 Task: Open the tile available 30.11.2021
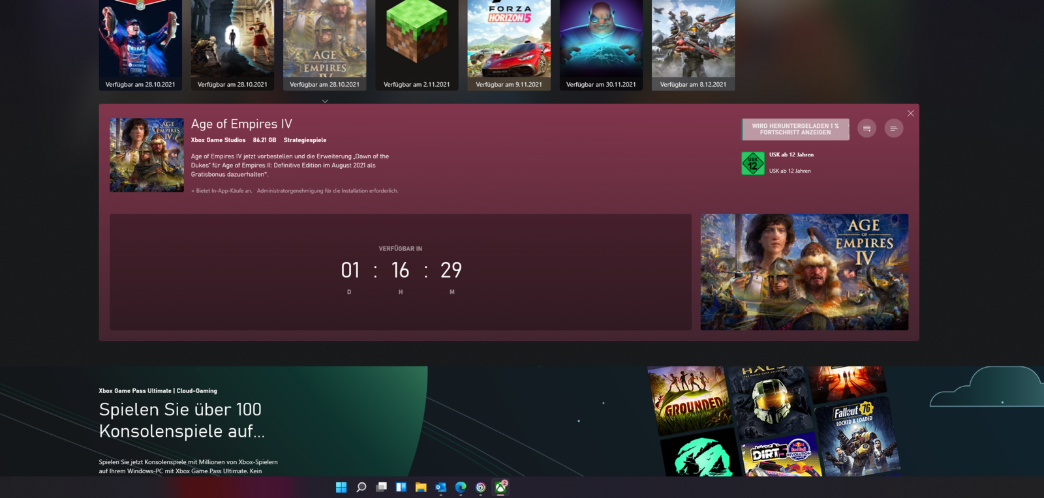pos(601,45)
